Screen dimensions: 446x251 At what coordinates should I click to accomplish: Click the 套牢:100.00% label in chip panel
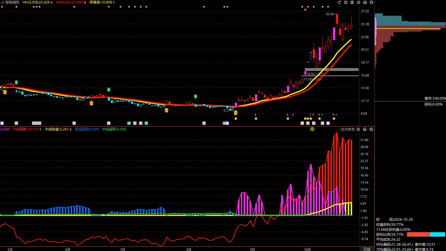click(x=435, y=99)
